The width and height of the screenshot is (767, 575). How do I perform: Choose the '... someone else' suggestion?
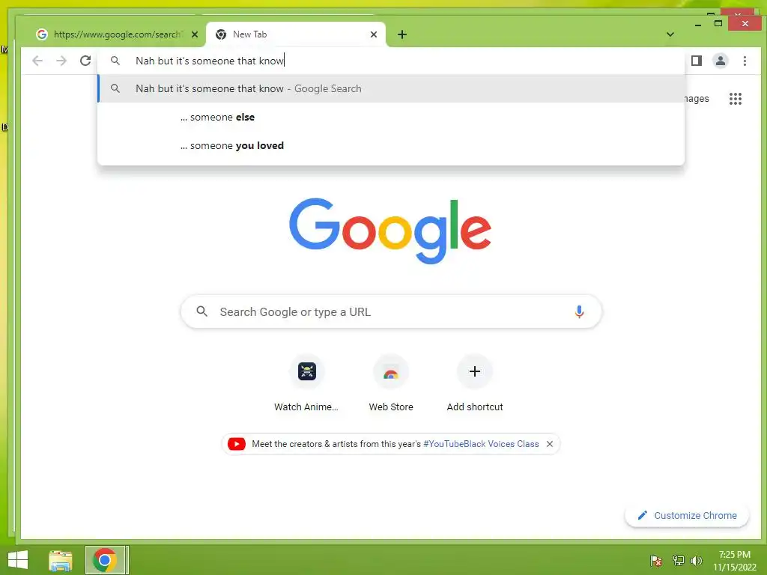point(391,118)
